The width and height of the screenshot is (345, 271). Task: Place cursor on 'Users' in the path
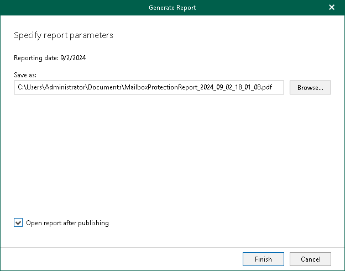[x=34, y=87]
